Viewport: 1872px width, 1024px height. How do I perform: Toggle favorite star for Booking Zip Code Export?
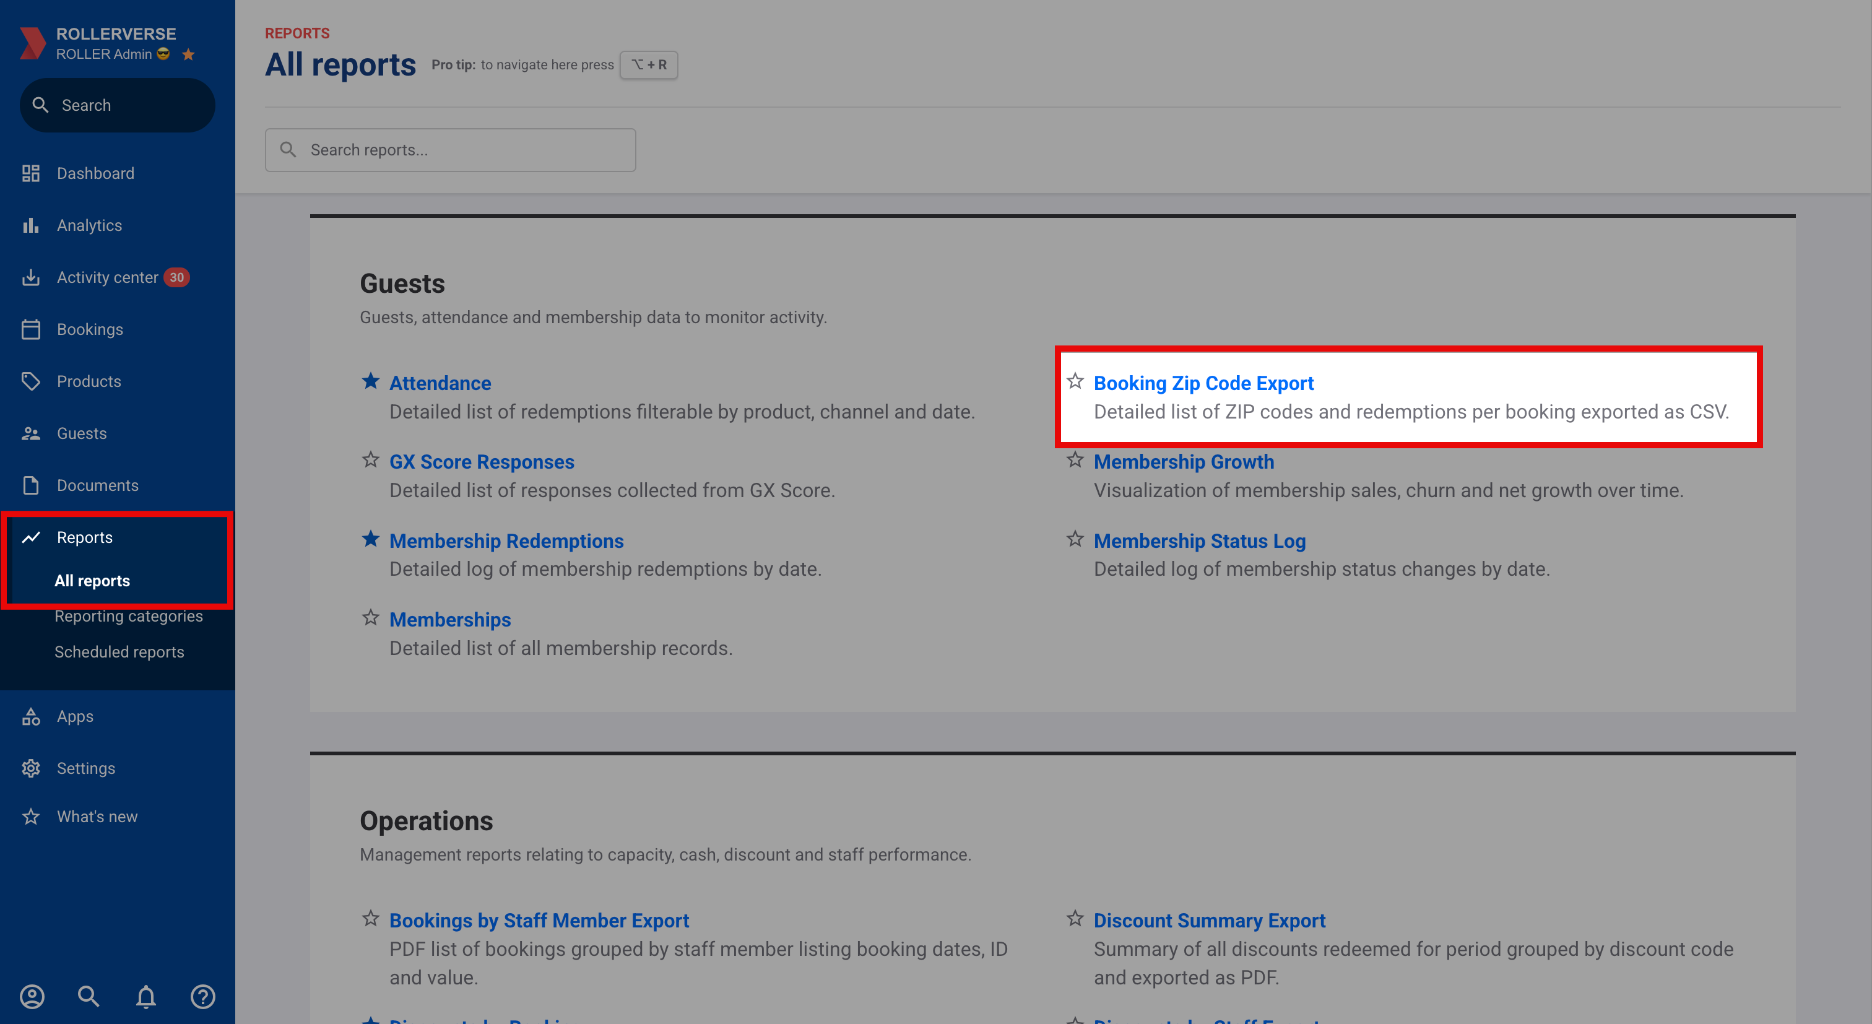pyautogui.click(x=1075, y=381)
